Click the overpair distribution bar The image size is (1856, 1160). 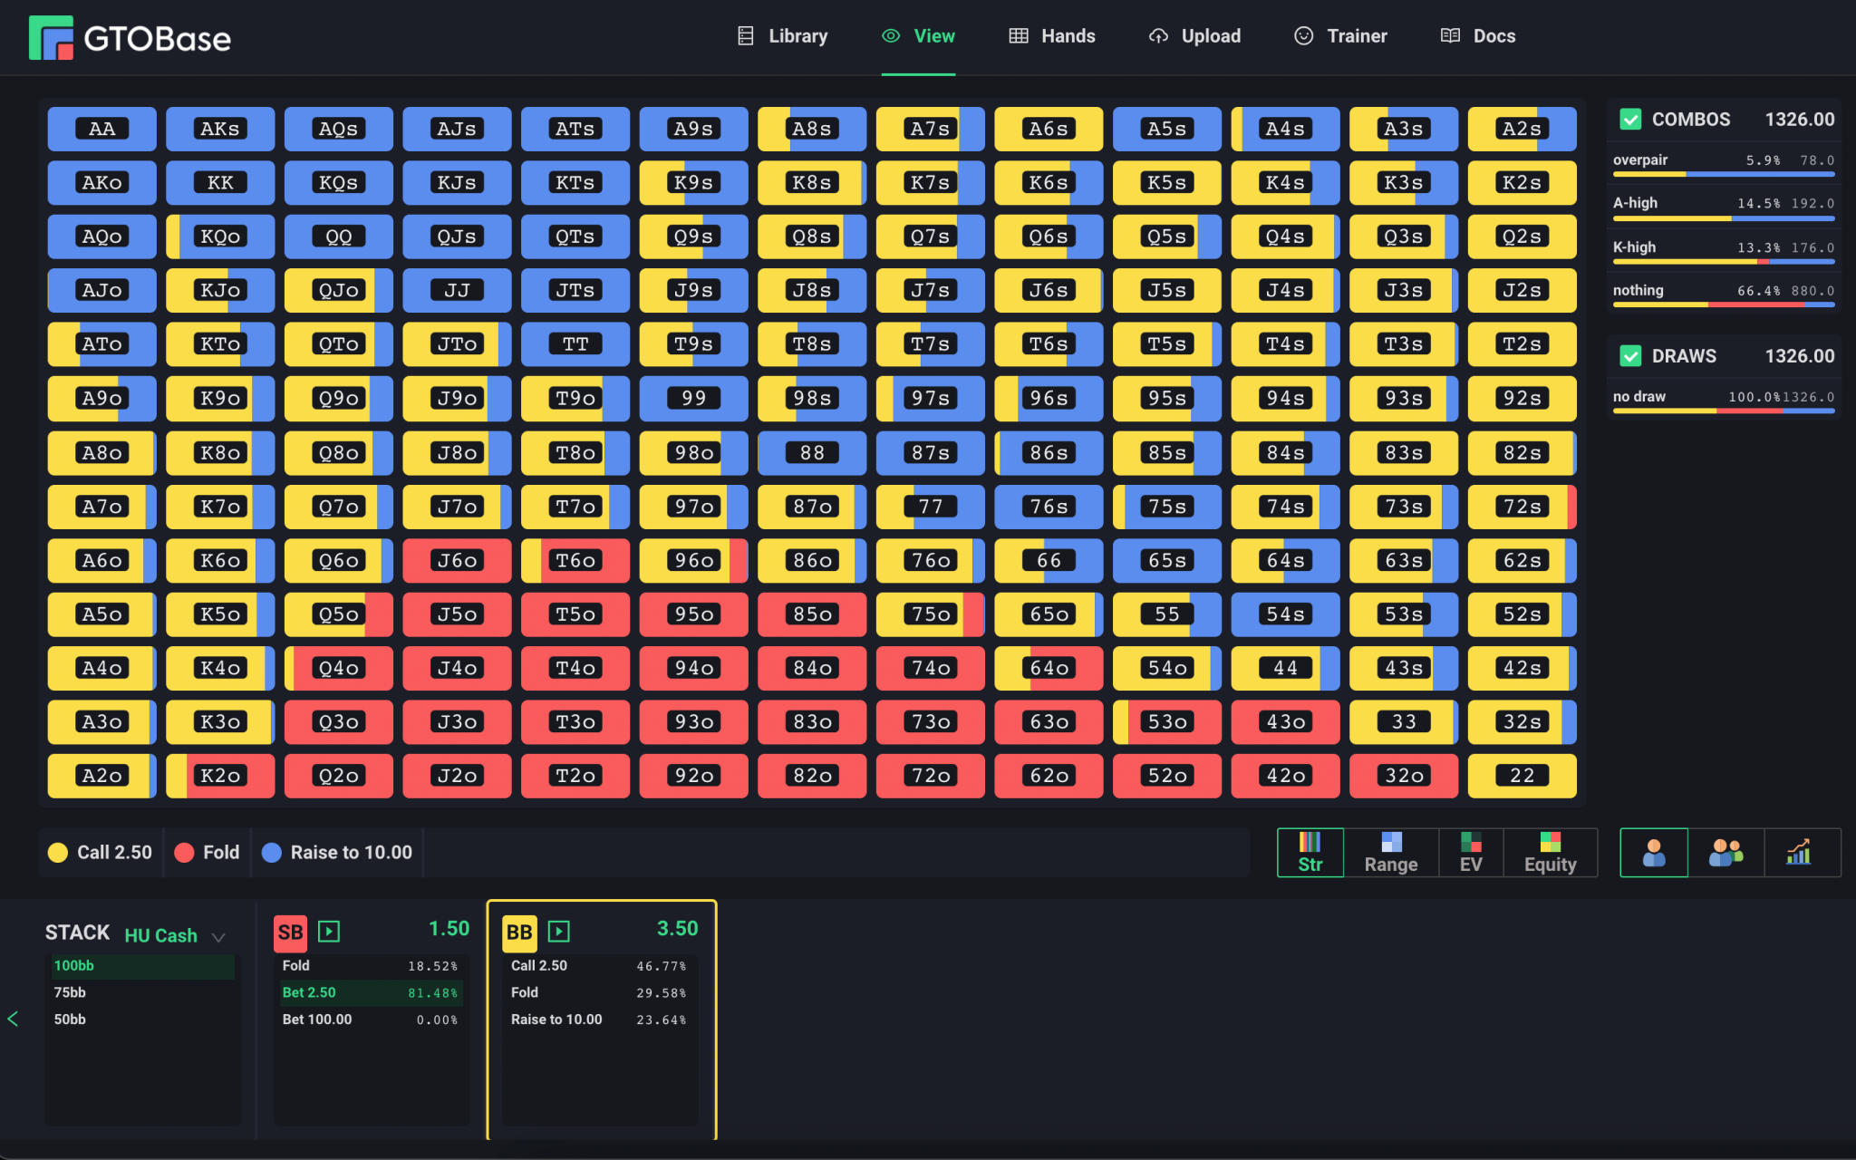click(1721, 173)
